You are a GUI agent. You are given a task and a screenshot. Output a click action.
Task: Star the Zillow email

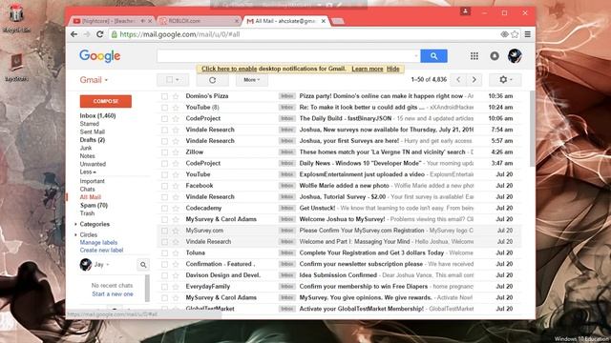176,152
